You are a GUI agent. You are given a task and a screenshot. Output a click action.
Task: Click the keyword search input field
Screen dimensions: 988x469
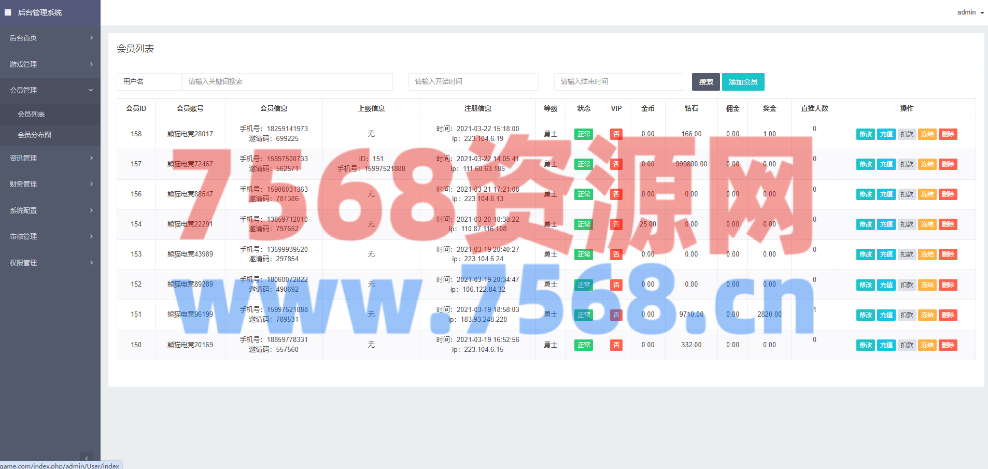pyautogui.click(x=287, y=82)
